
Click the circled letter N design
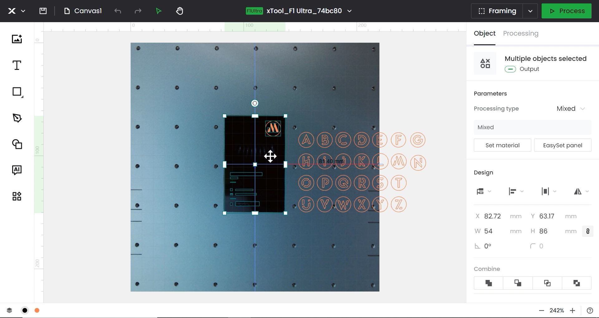click(x=418, y=163)
